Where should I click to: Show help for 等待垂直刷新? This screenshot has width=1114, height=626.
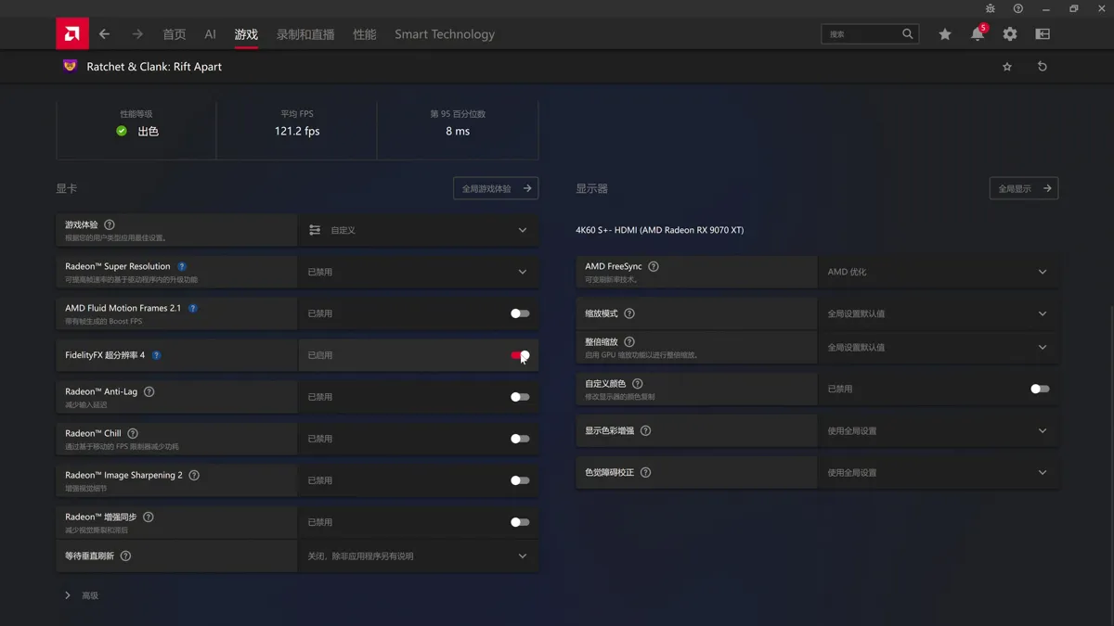click(125, 556)
